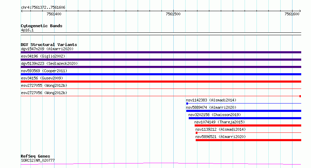
Task: Select the nsv1142383 (Alsmadi2014) variant label
Action: pos(211,100)
